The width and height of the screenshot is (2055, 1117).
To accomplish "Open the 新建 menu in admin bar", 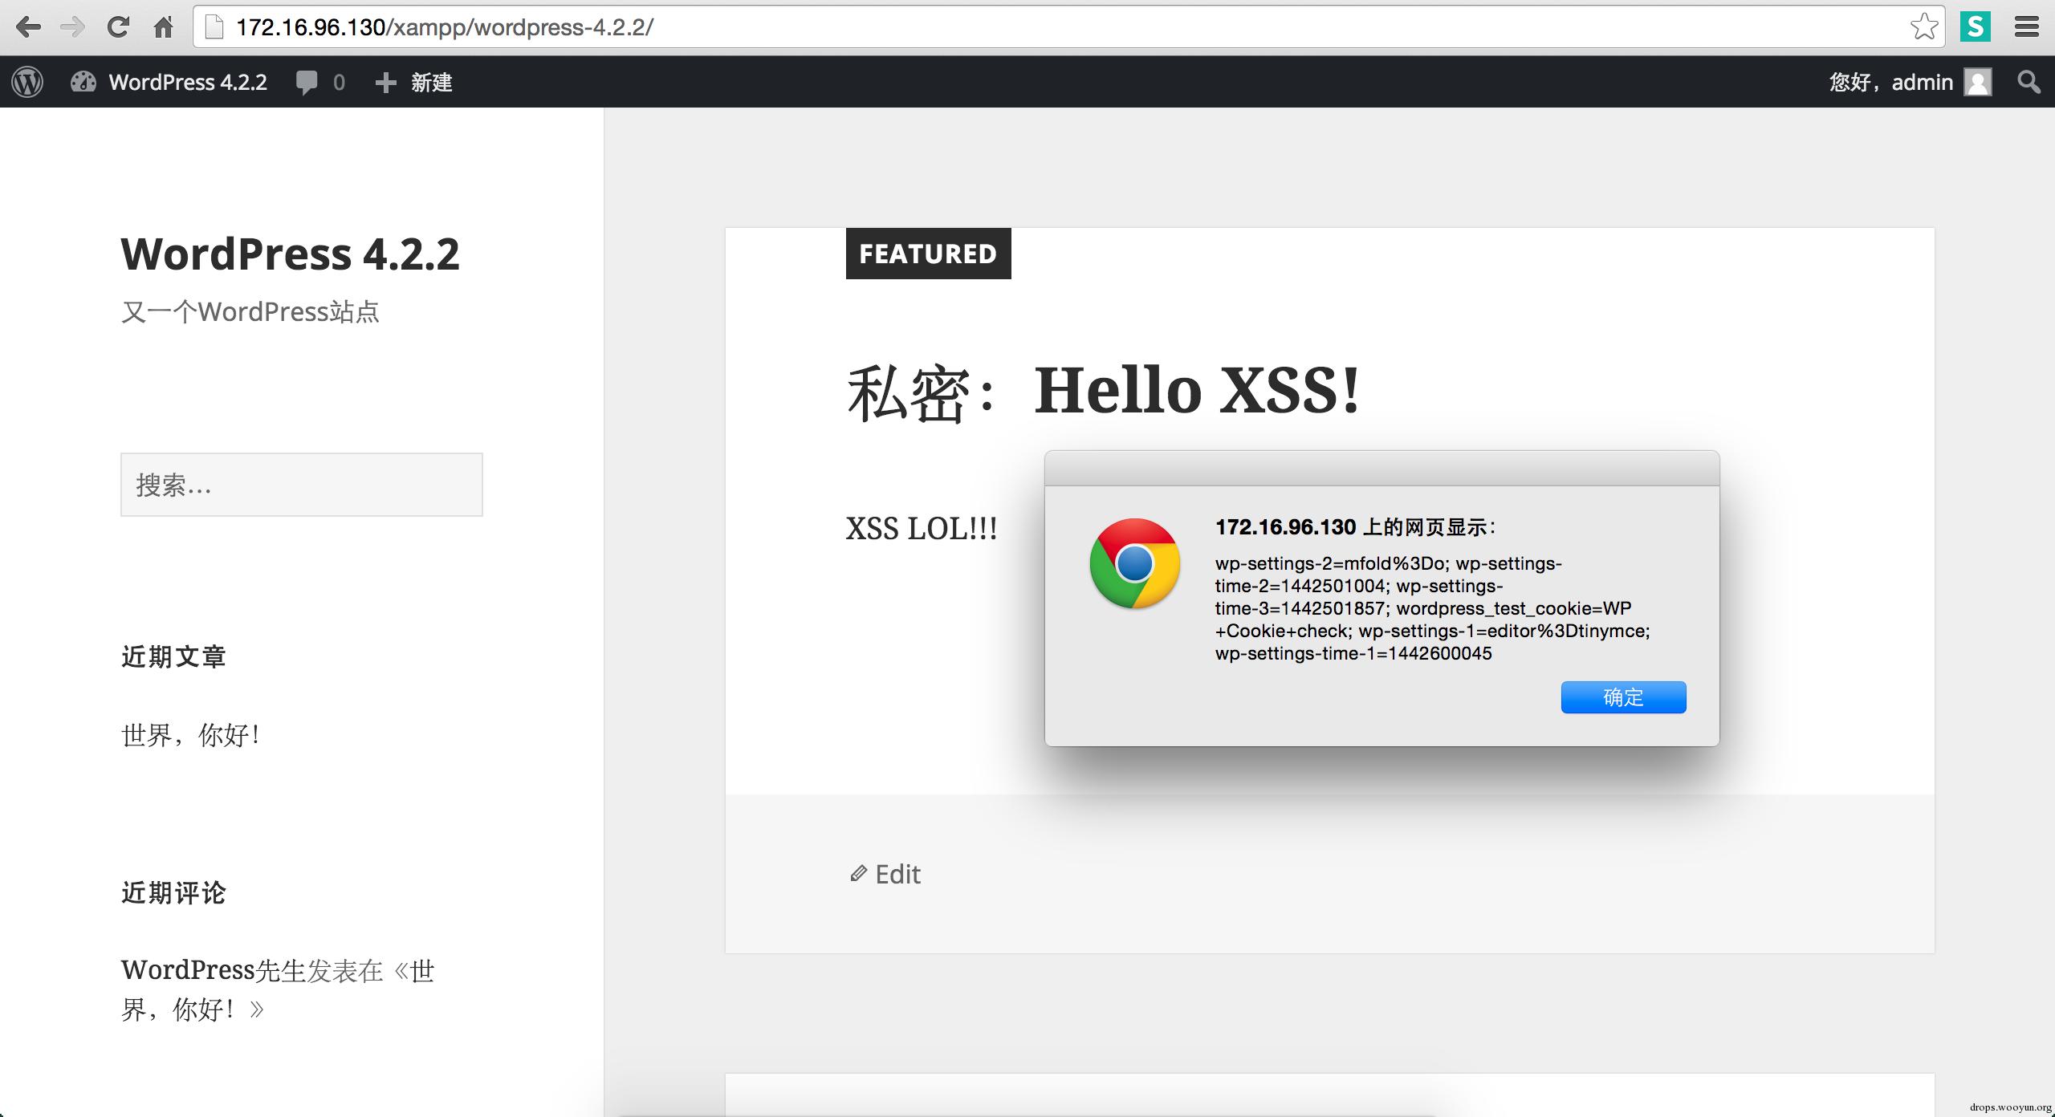I will point(414,82).
